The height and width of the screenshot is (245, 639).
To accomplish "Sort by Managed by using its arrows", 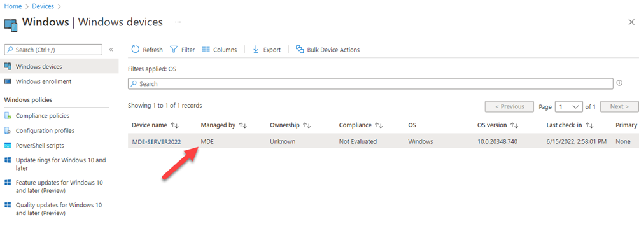I will tap(243, 125).
